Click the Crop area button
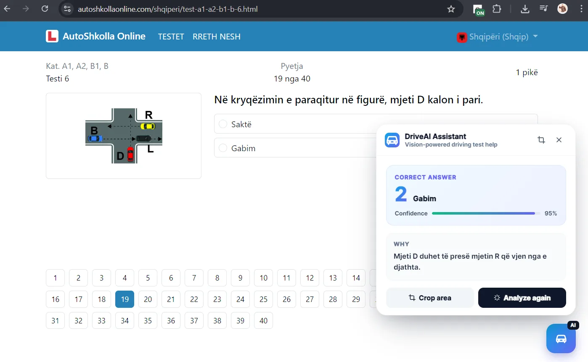Screen dimensions: 588x362 (429, 298)
